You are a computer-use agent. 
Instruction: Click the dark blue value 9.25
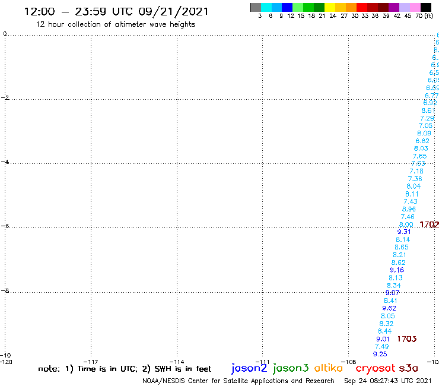click(380, 354)
